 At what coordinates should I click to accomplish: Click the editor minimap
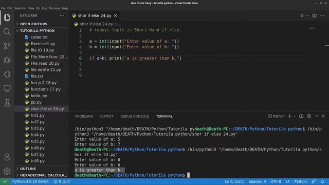pos(312,28)
